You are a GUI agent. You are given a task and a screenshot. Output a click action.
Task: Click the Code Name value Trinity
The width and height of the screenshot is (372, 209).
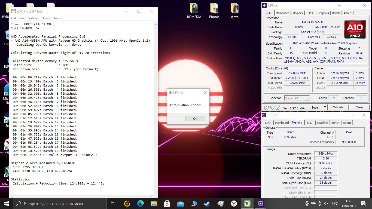tap(299, 27)
